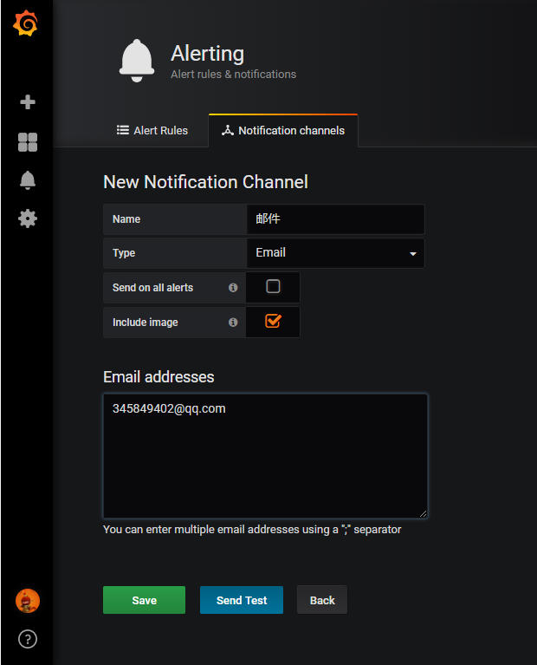Click the Send Test button

click(x=242, y=600)
